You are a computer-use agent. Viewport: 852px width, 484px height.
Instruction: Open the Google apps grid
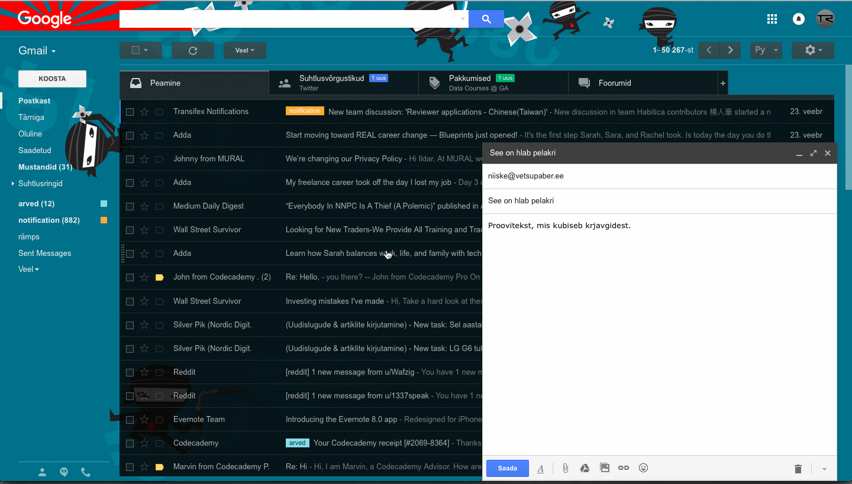tap(772, 19)
